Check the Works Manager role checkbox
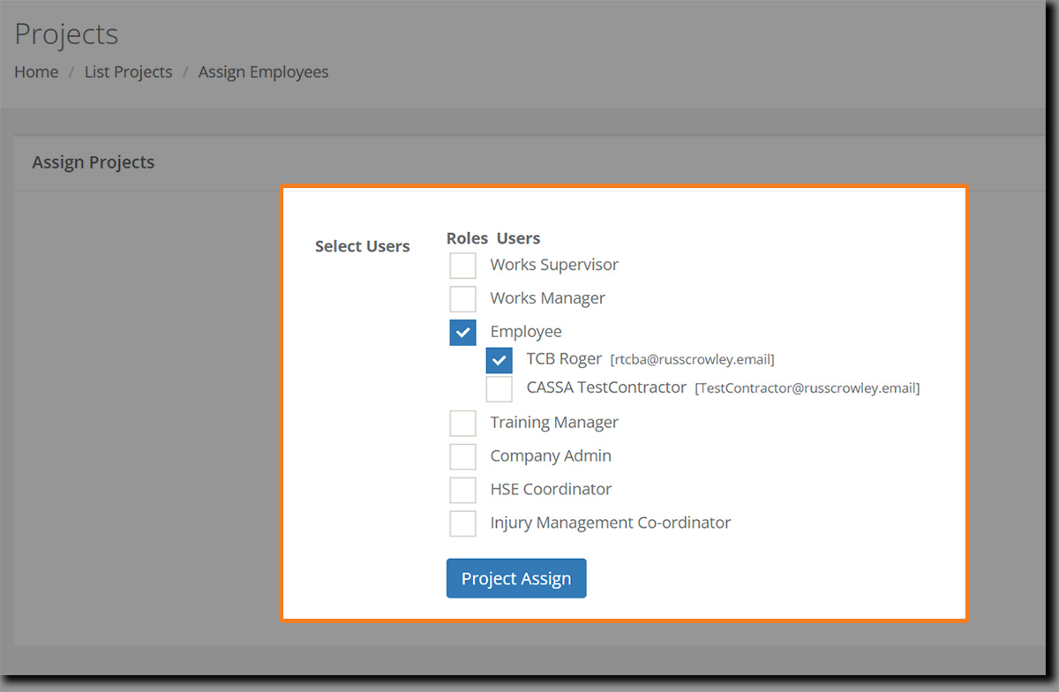Screen dimensions: 1059x692 462,298
